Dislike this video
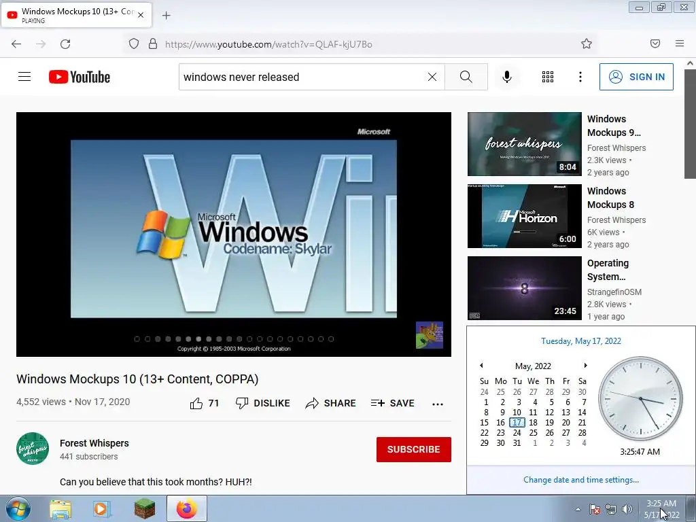 (263, 403)
